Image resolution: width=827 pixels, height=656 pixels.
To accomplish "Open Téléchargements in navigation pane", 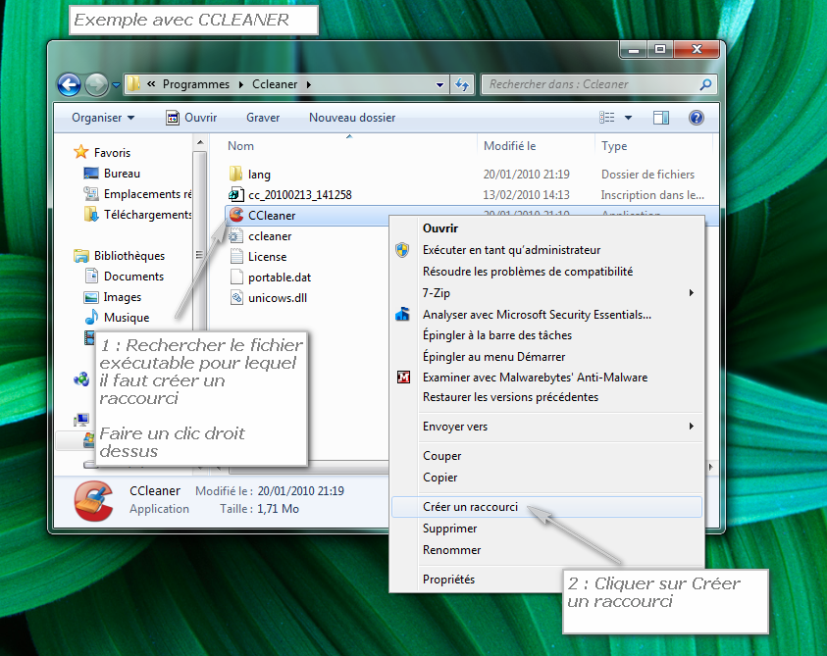I will click(x=138, y=215).
